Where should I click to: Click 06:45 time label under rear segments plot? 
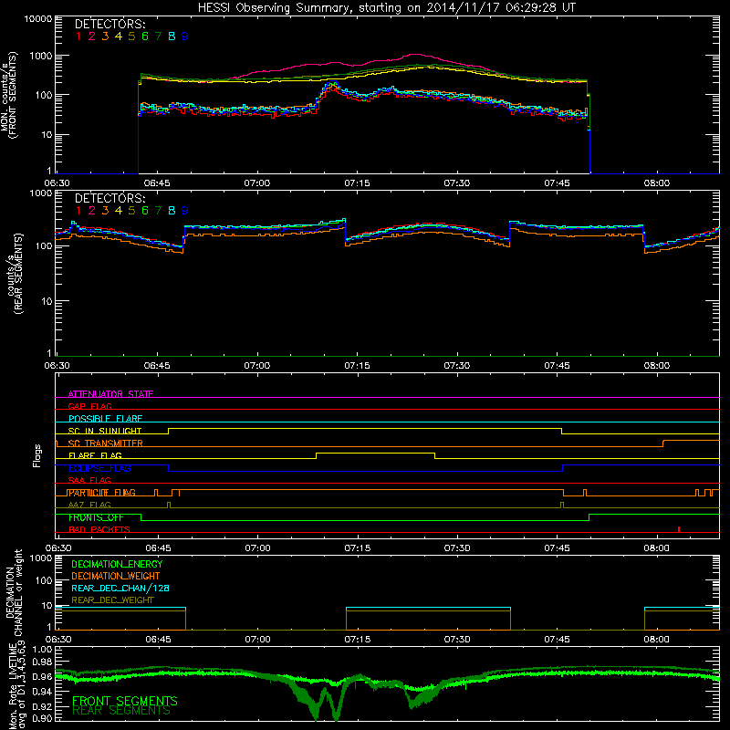click(x=157, y=366)
